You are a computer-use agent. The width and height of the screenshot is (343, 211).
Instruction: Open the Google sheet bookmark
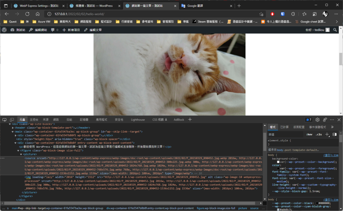[x=310, y=22]
